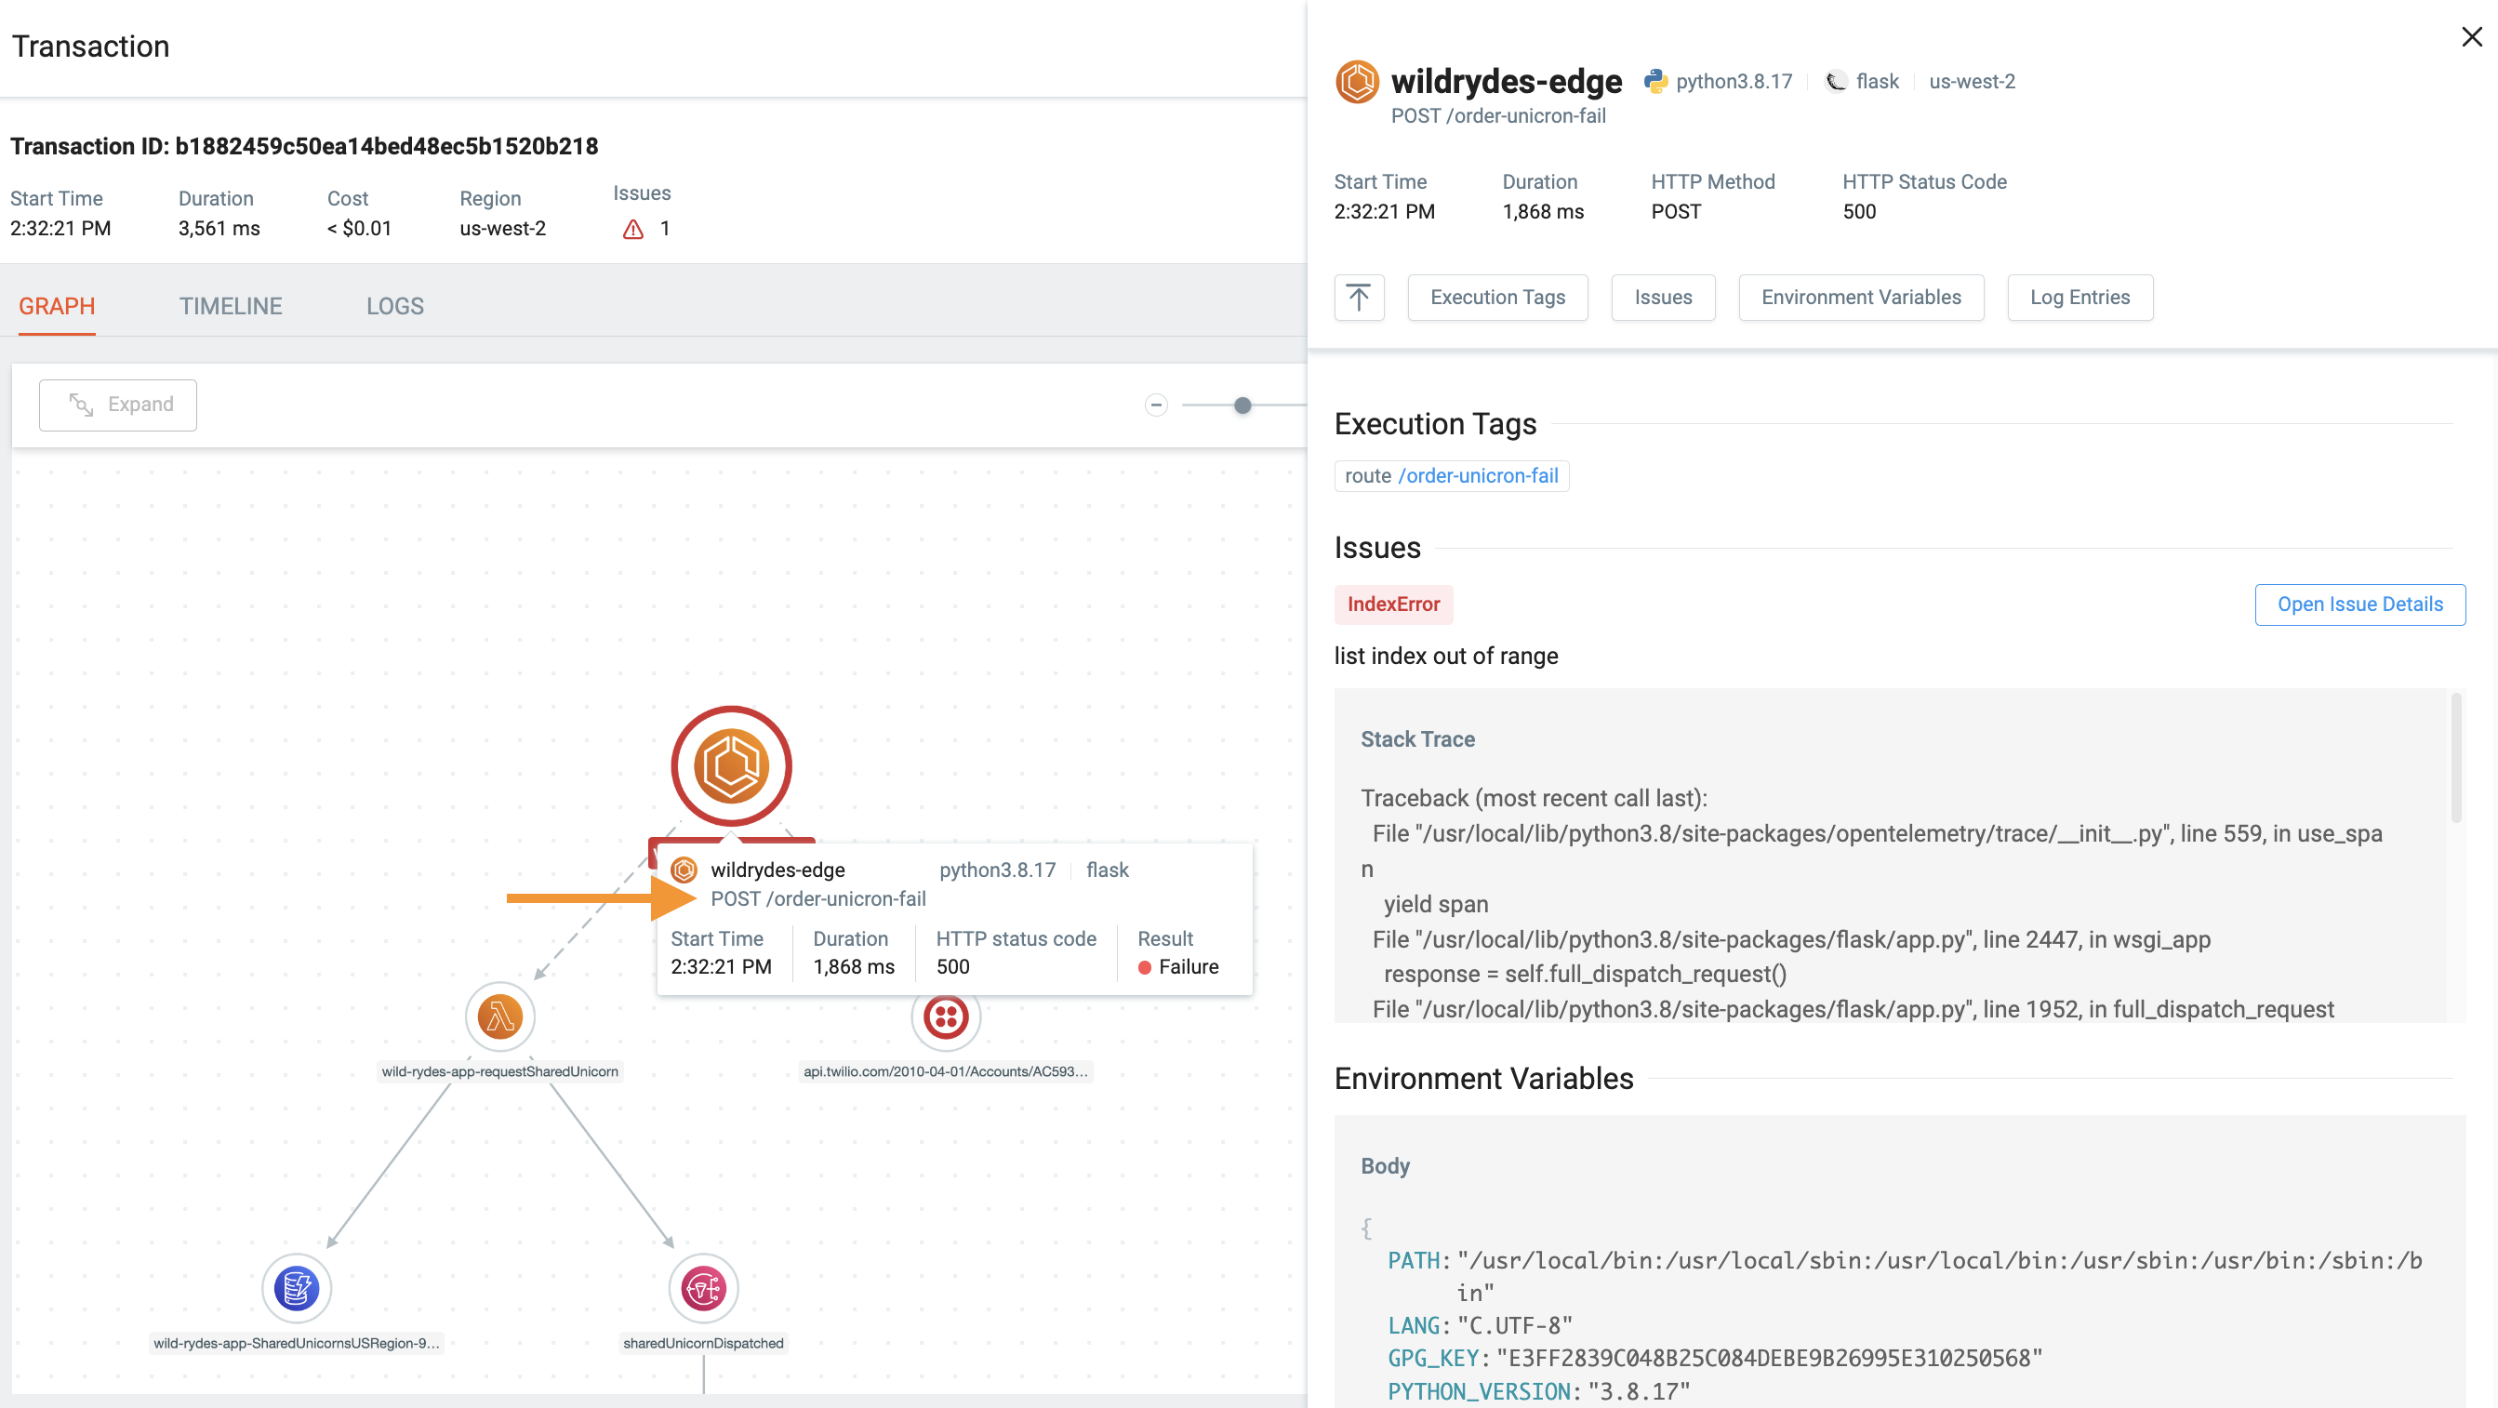Select the sharedUnicornDispatched SNS node
Screen dimensions: 2498x1408
tap(703, 1289)
